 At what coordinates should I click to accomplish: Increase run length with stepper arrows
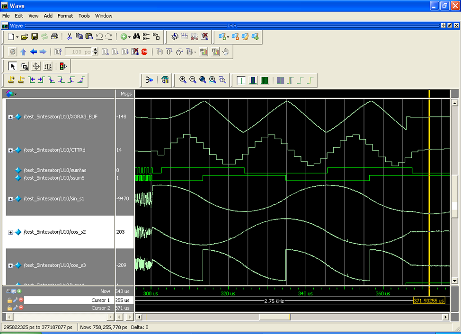pyautogui.click(x=95, y=50)
